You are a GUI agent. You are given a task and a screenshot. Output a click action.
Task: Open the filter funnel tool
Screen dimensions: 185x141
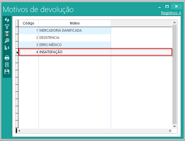7,27
